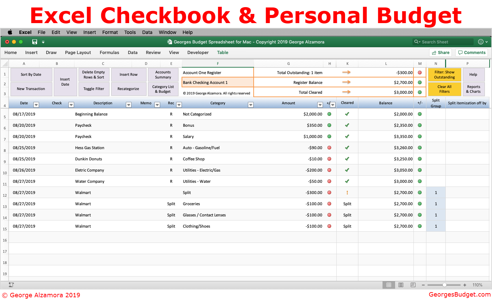Click the orange arrow beside Register Balance

click(347, 82)
